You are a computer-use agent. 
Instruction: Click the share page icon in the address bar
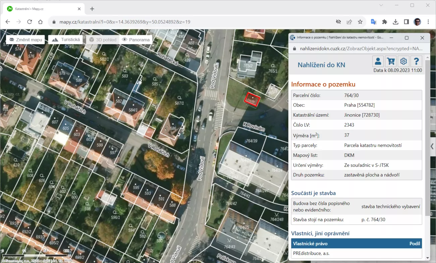coord(349,22)
